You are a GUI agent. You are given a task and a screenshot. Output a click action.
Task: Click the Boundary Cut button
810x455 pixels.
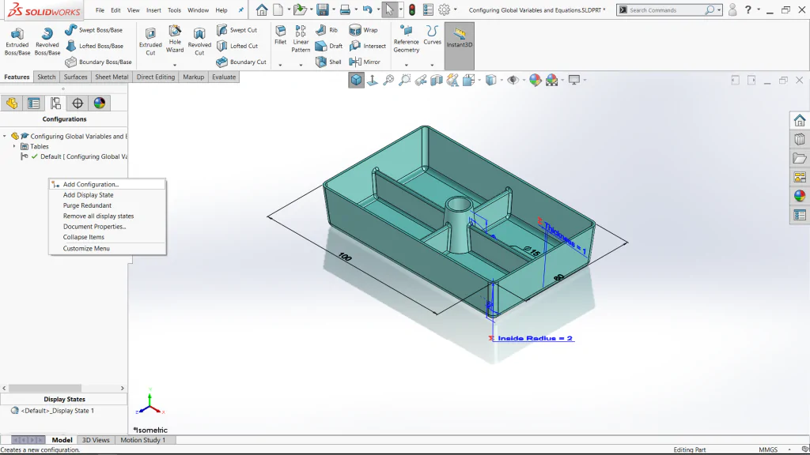pyautogui.click(x=241, y=62)
